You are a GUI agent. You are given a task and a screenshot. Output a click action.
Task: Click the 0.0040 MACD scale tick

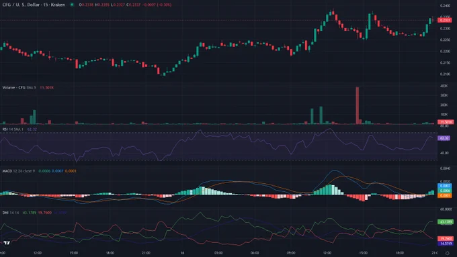[445, 168]
